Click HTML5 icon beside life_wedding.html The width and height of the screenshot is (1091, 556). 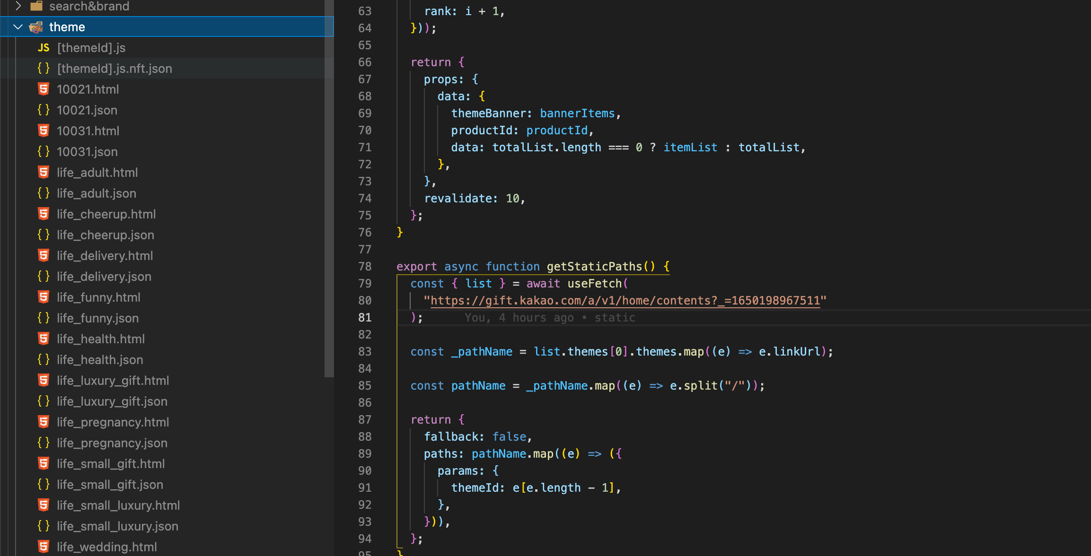click(x=44, y=547)
